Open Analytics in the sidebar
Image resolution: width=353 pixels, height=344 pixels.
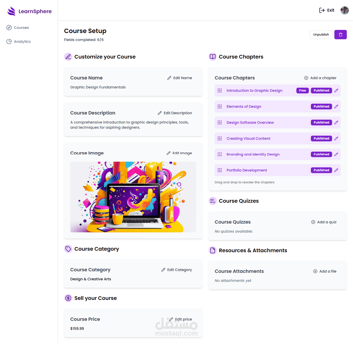point(18,42)
